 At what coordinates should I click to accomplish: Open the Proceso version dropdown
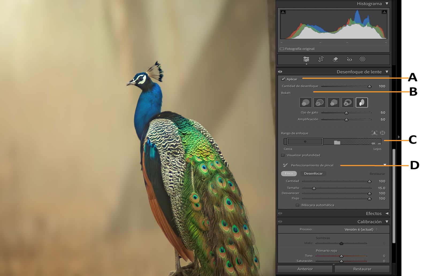pyautogui.click(x=360, y=229)
